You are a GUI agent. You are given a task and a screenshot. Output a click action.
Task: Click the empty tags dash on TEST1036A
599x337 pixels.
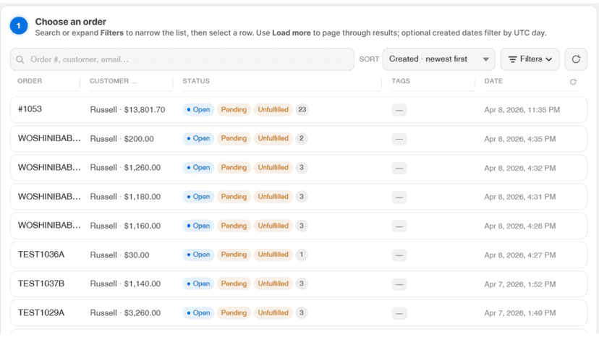click(399, 255)
